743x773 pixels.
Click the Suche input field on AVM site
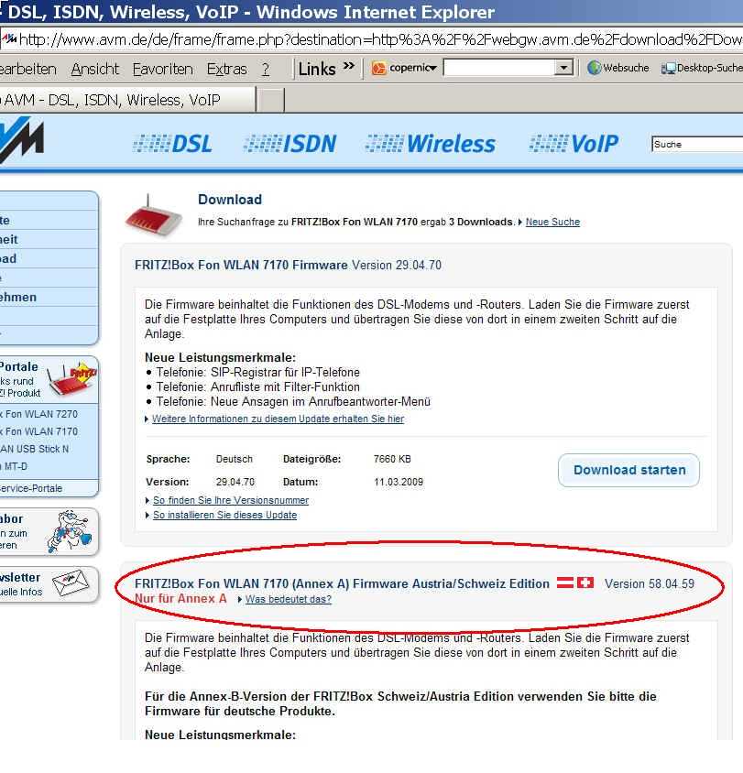696,144
